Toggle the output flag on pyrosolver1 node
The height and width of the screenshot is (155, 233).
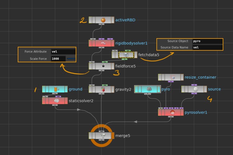181,112
